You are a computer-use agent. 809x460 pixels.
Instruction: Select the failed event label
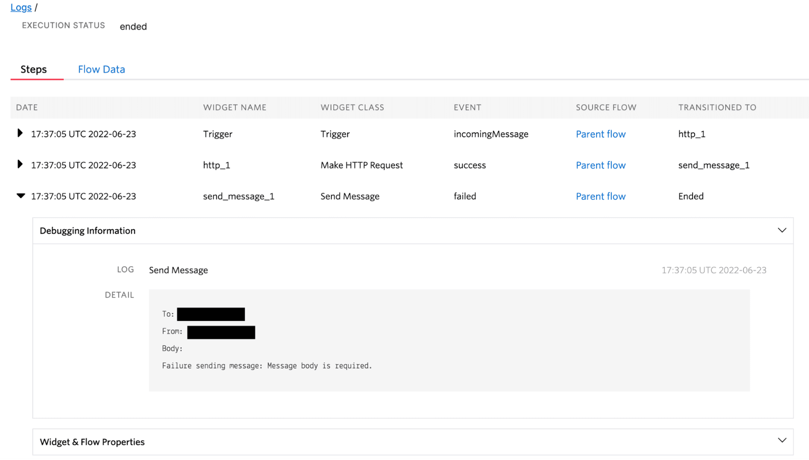coord(464,196)
